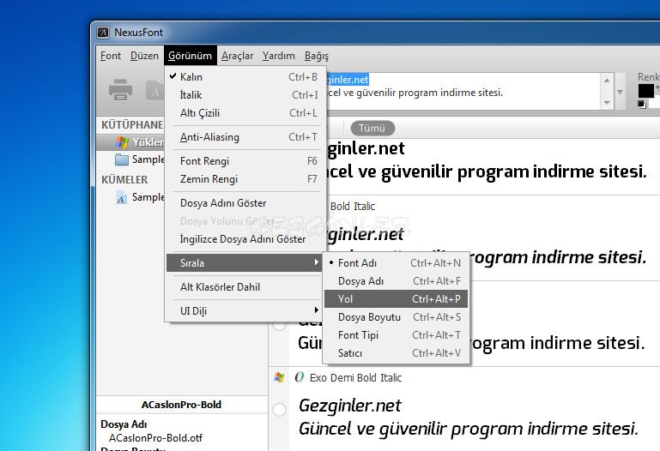The height and width of the screenshot is (451, 660).
Task: Click the Exo Demi Bold Italic font name
Action: click(x=355, y=378)
